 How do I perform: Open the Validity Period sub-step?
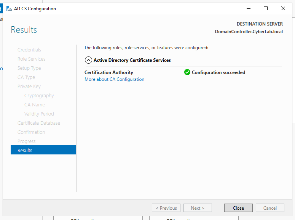39,114
